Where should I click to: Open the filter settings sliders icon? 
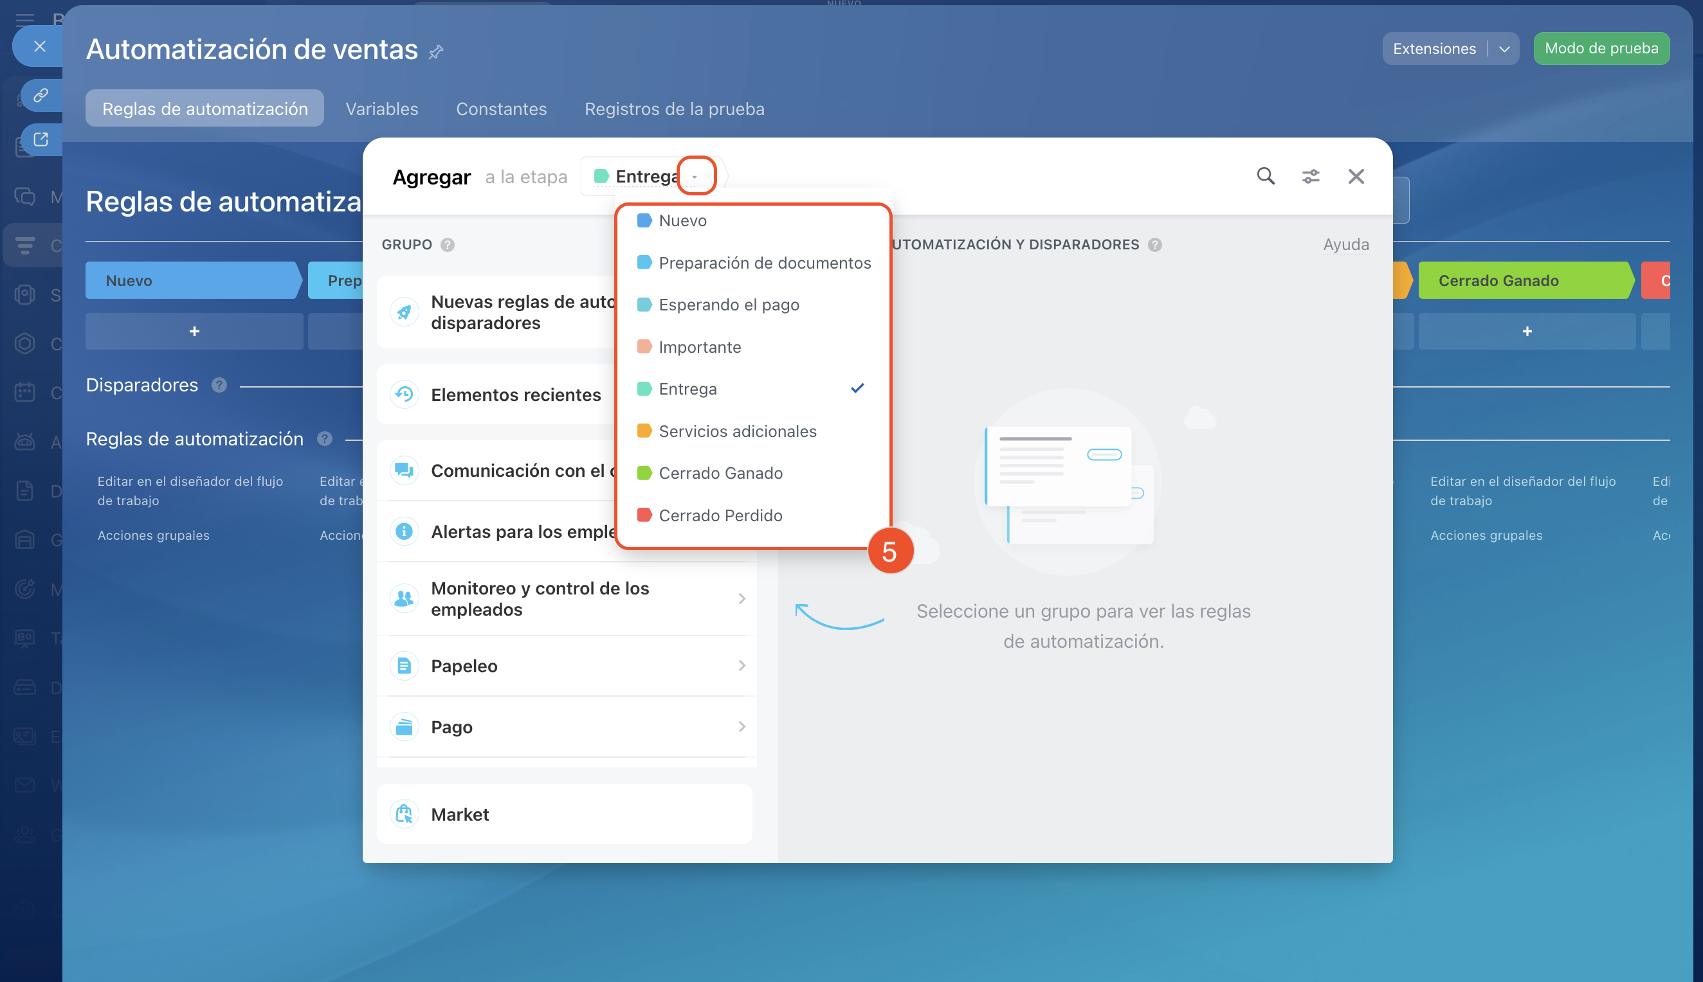pos(1310,176)
